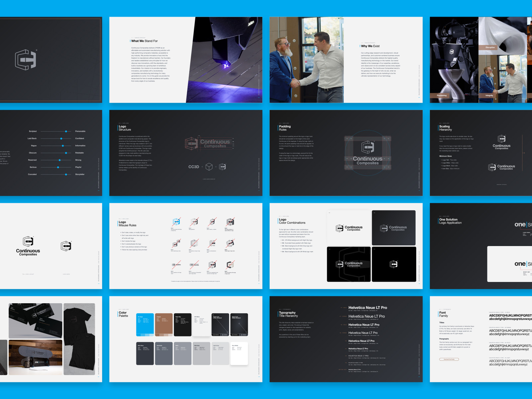The width and height of the screenshot is (532, 399).
Task: Select the Gunmetal swatch
Action: [164, 353]
